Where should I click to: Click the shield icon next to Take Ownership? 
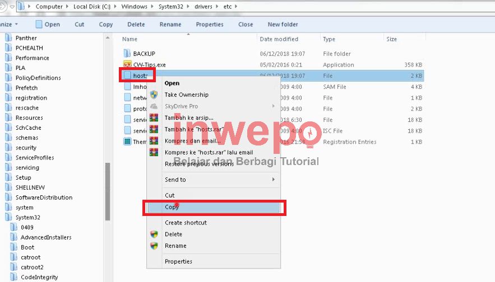(x=154, y=95)
